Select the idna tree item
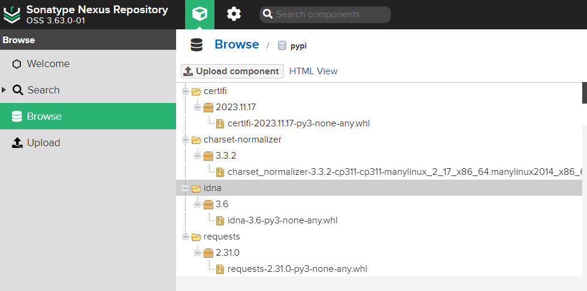The width and height of the screenshot is (587, 291). click(x=212, y=188)
